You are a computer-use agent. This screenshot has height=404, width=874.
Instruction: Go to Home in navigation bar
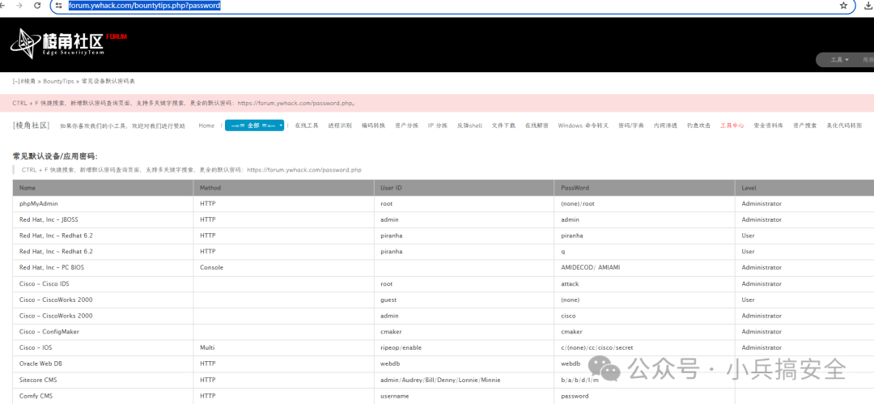tap(206, 125)
